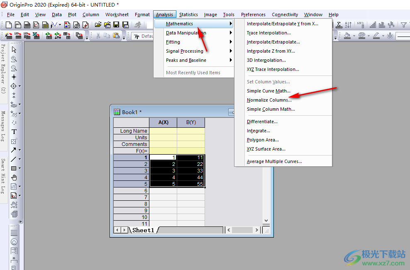Choose Normalize Columns menu entry
The height and width of the screenshot is (270, 410).
[x=269, y=100]
